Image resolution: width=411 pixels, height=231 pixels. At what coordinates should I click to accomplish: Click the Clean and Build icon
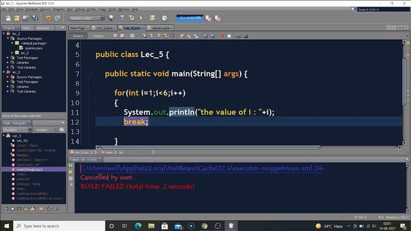coord(131,18)
